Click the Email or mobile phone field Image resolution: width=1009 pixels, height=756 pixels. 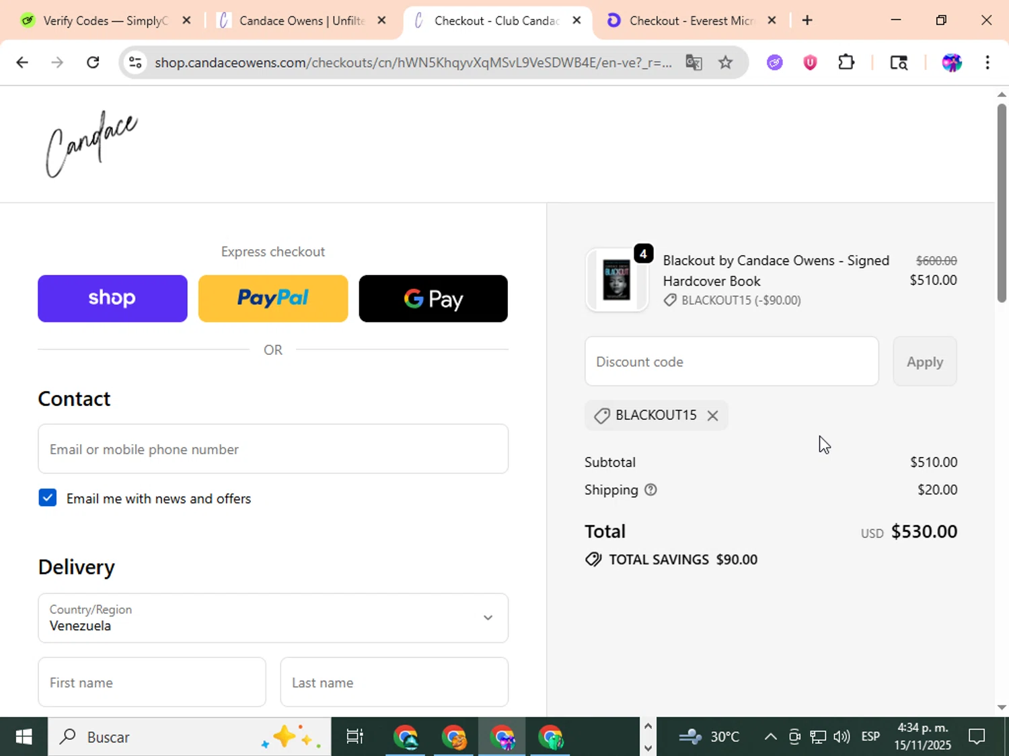coord(273,449)
